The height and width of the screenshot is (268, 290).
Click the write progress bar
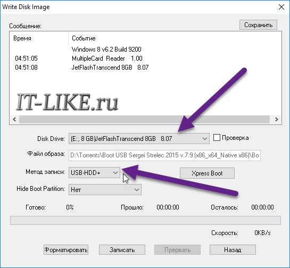pos(145,220)
